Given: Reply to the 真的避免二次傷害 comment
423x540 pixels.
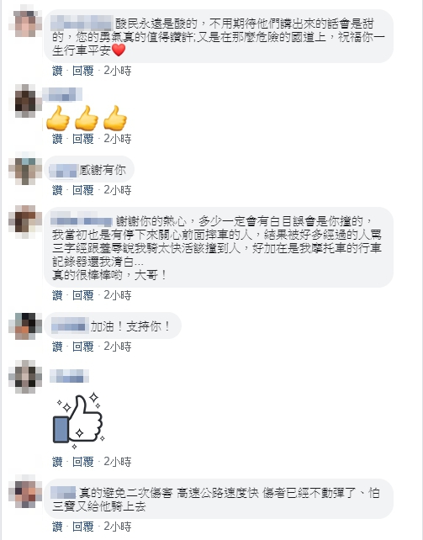Looking at the screenshot, I should (83, 527).
